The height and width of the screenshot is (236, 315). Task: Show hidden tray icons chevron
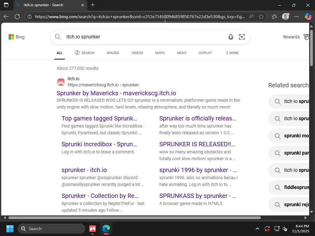[x=257, y=229]
